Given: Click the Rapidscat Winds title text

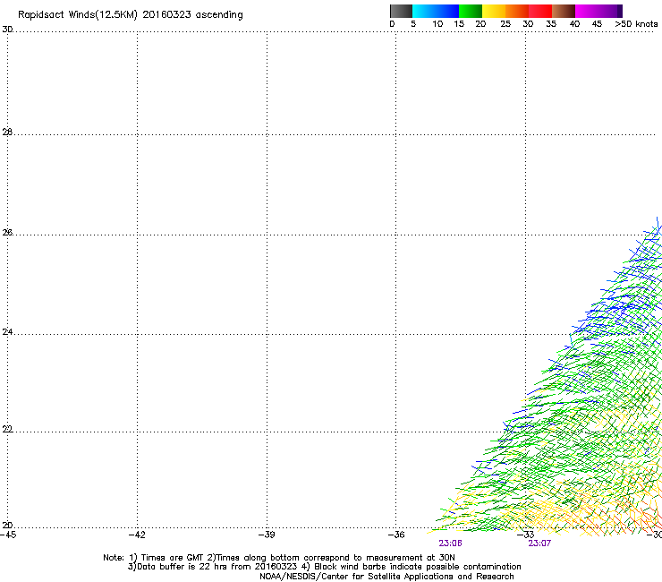Looking at the screenshot, I should pos(131,15).
